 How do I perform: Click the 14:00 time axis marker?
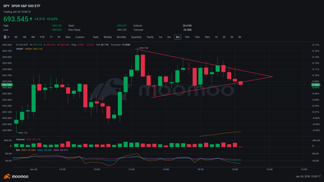(x=166, y=170)
